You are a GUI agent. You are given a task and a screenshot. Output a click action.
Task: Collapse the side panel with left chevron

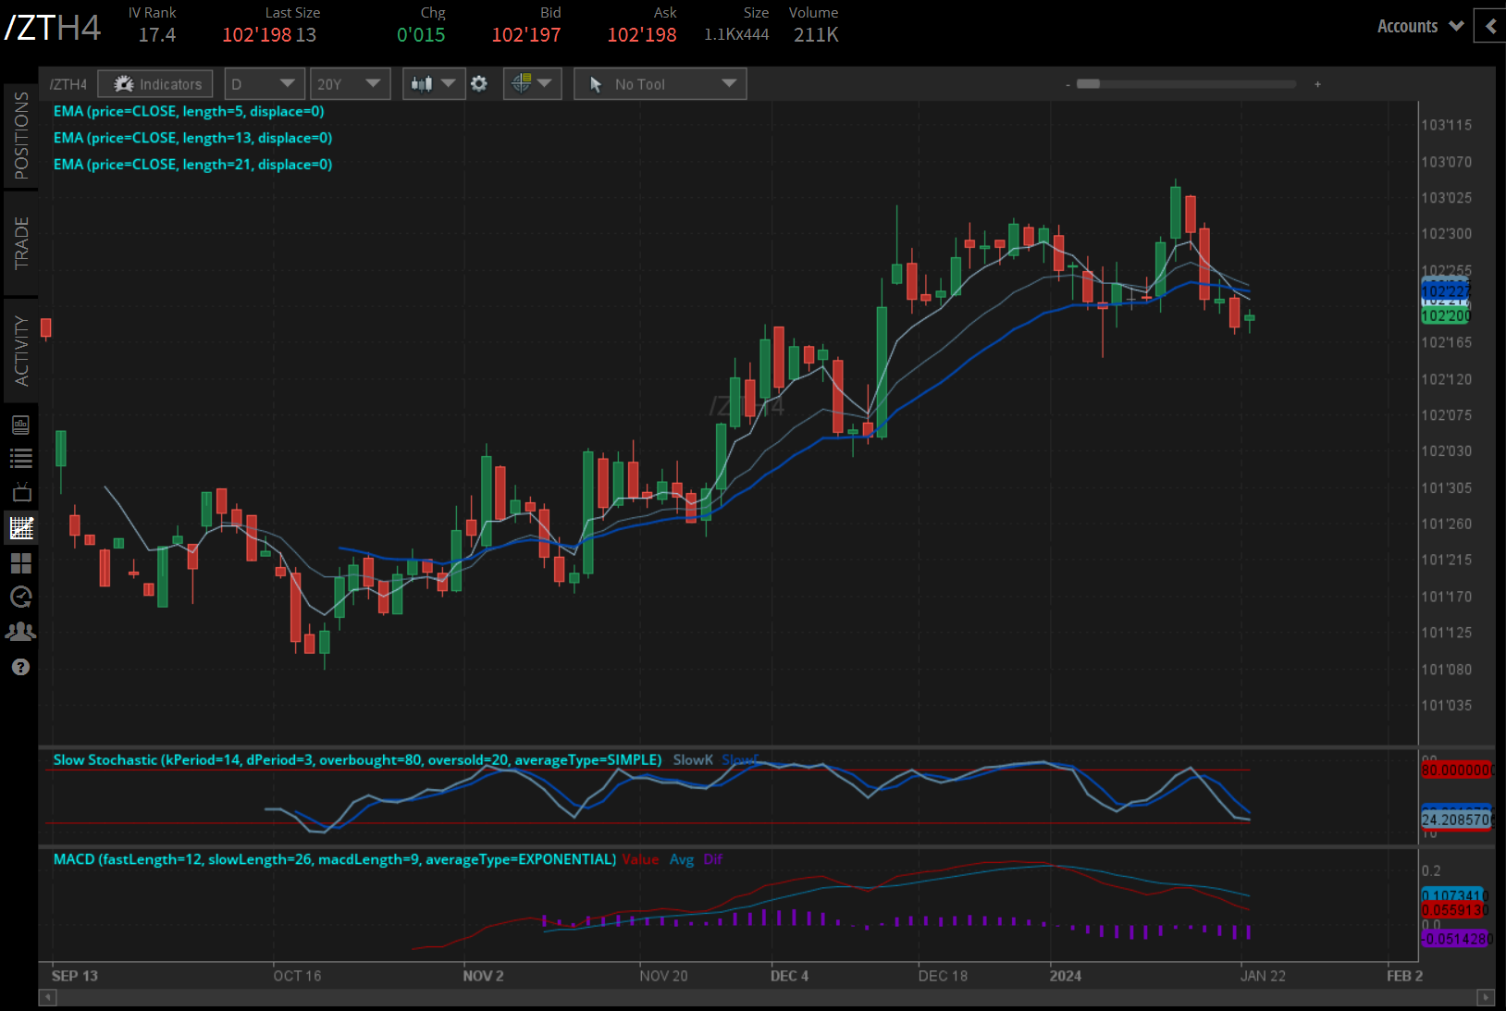point(1489,26)
